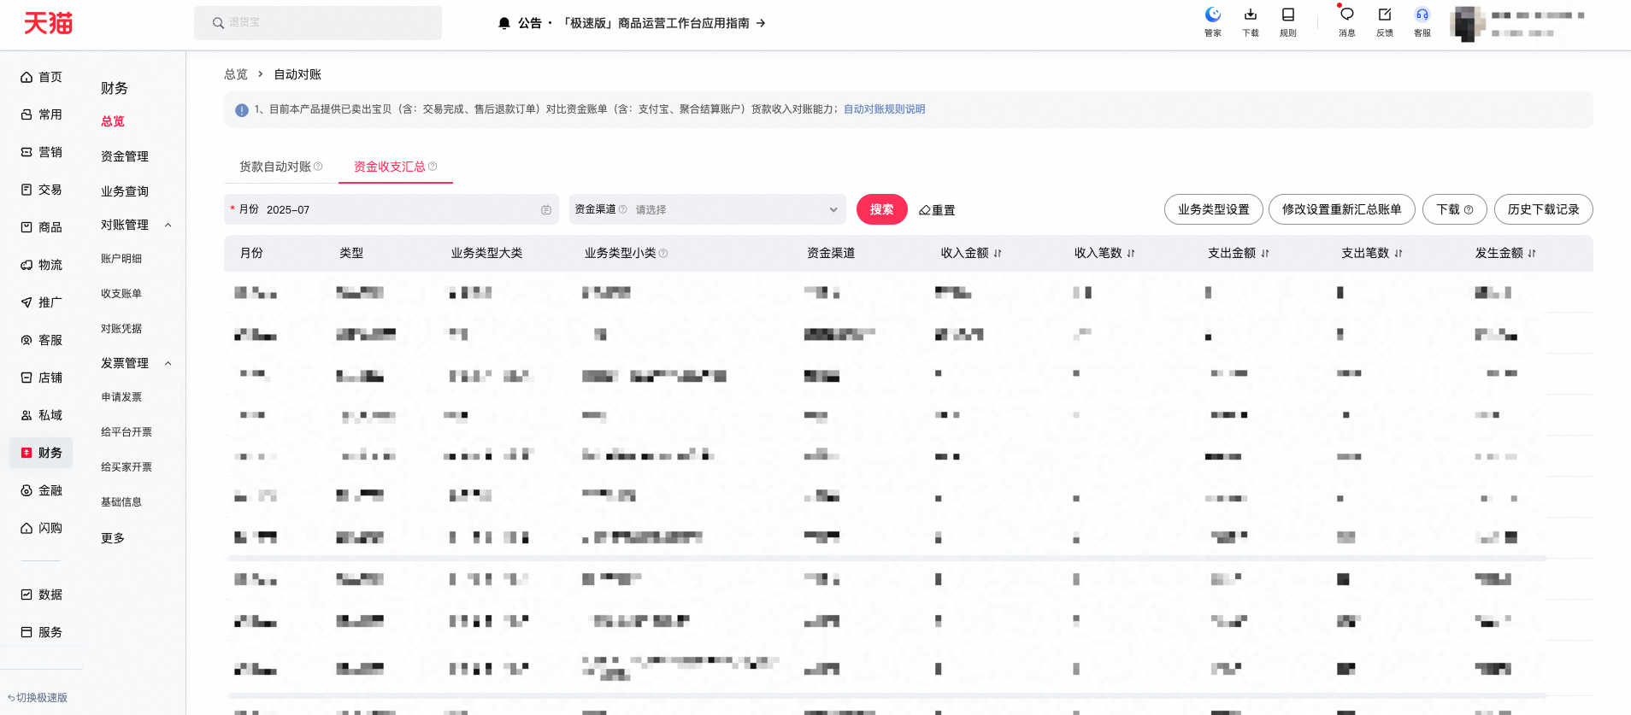The width and height of the screenshot is (1631, 715).
Task: Open the 反馈 feedback icon
Action: click(x=1384, y=22)
